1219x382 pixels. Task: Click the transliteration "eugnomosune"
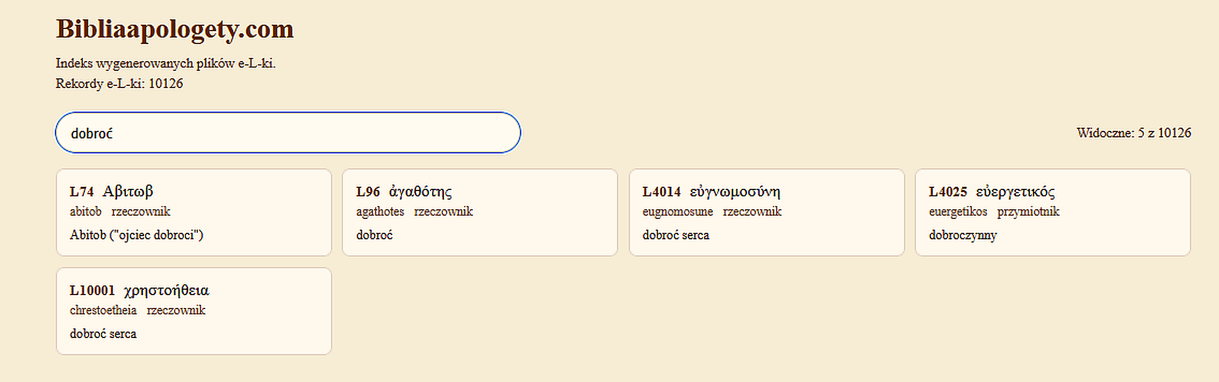tap(677, 211)
